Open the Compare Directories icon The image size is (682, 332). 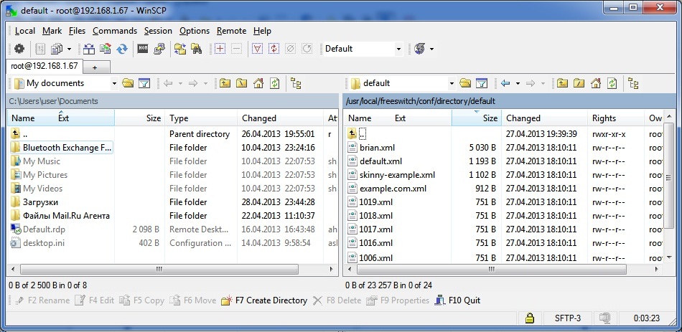coord(89,49)
